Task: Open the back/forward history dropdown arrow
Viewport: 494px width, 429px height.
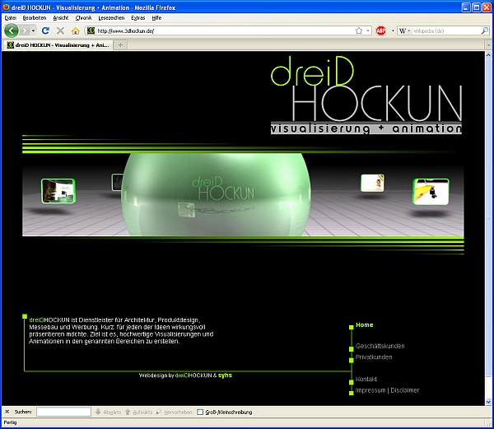Action: 34,30
